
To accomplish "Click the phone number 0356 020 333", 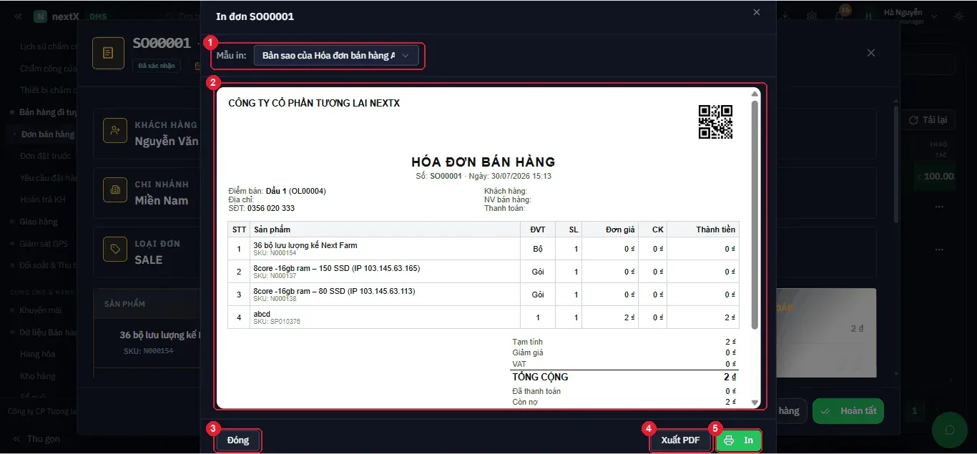I will click(270, 209).
